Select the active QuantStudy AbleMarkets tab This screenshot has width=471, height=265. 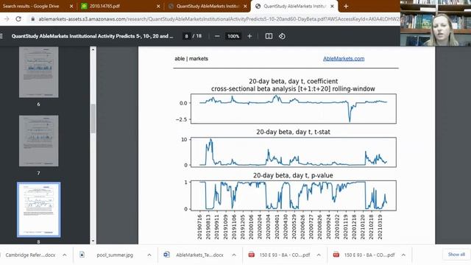click(294, 6)
